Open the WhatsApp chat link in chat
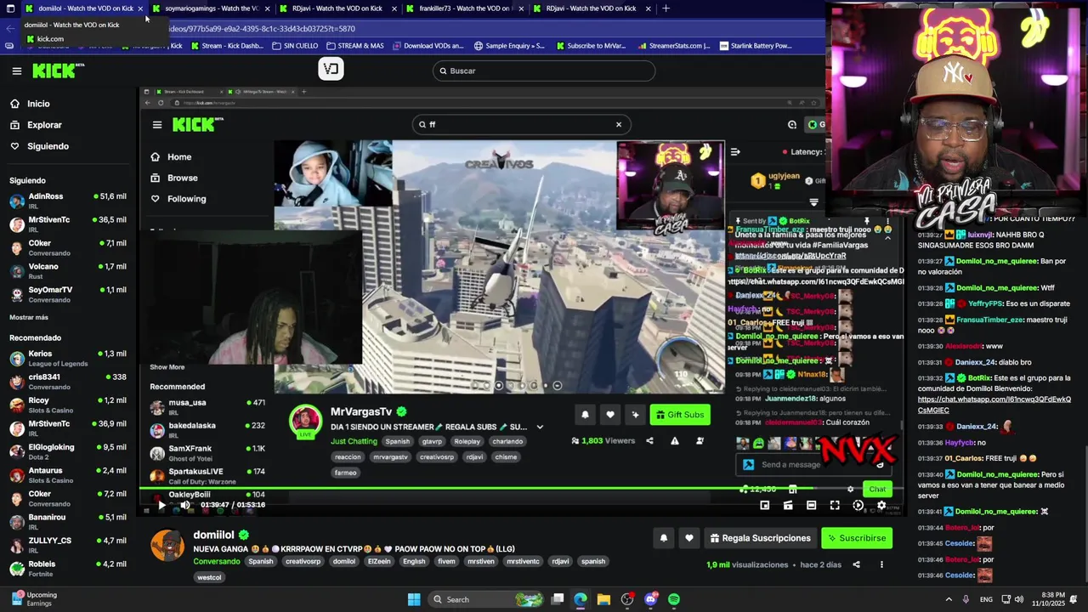This screenshot has width=1088, height=612. pyautogui.click(x=994, y=404)
